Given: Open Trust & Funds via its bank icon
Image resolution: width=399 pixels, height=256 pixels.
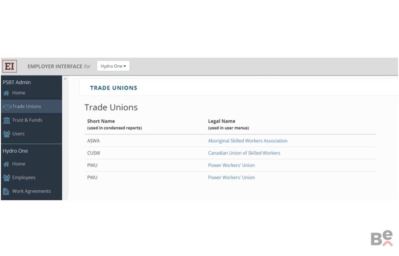Looking at the screenshot, I should (x=7, y=120).
